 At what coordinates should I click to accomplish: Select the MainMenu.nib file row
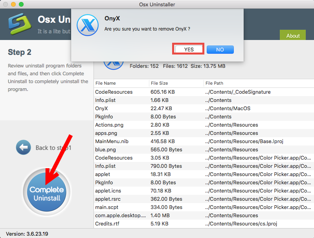click(x=204, y=141)
